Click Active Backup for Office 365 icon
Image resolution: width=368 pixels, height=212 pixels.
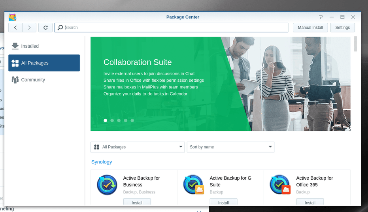280,185
